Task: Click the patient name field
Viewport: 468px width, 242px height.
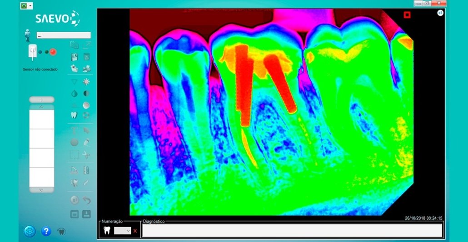Action: click(x=64, y=35)
